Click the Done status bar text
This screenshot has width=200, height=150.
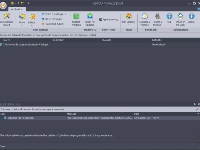coord(2,146)
